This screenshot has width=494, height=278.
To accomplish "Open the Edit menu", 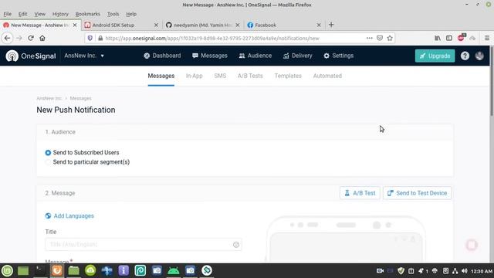I will [22, 14].
